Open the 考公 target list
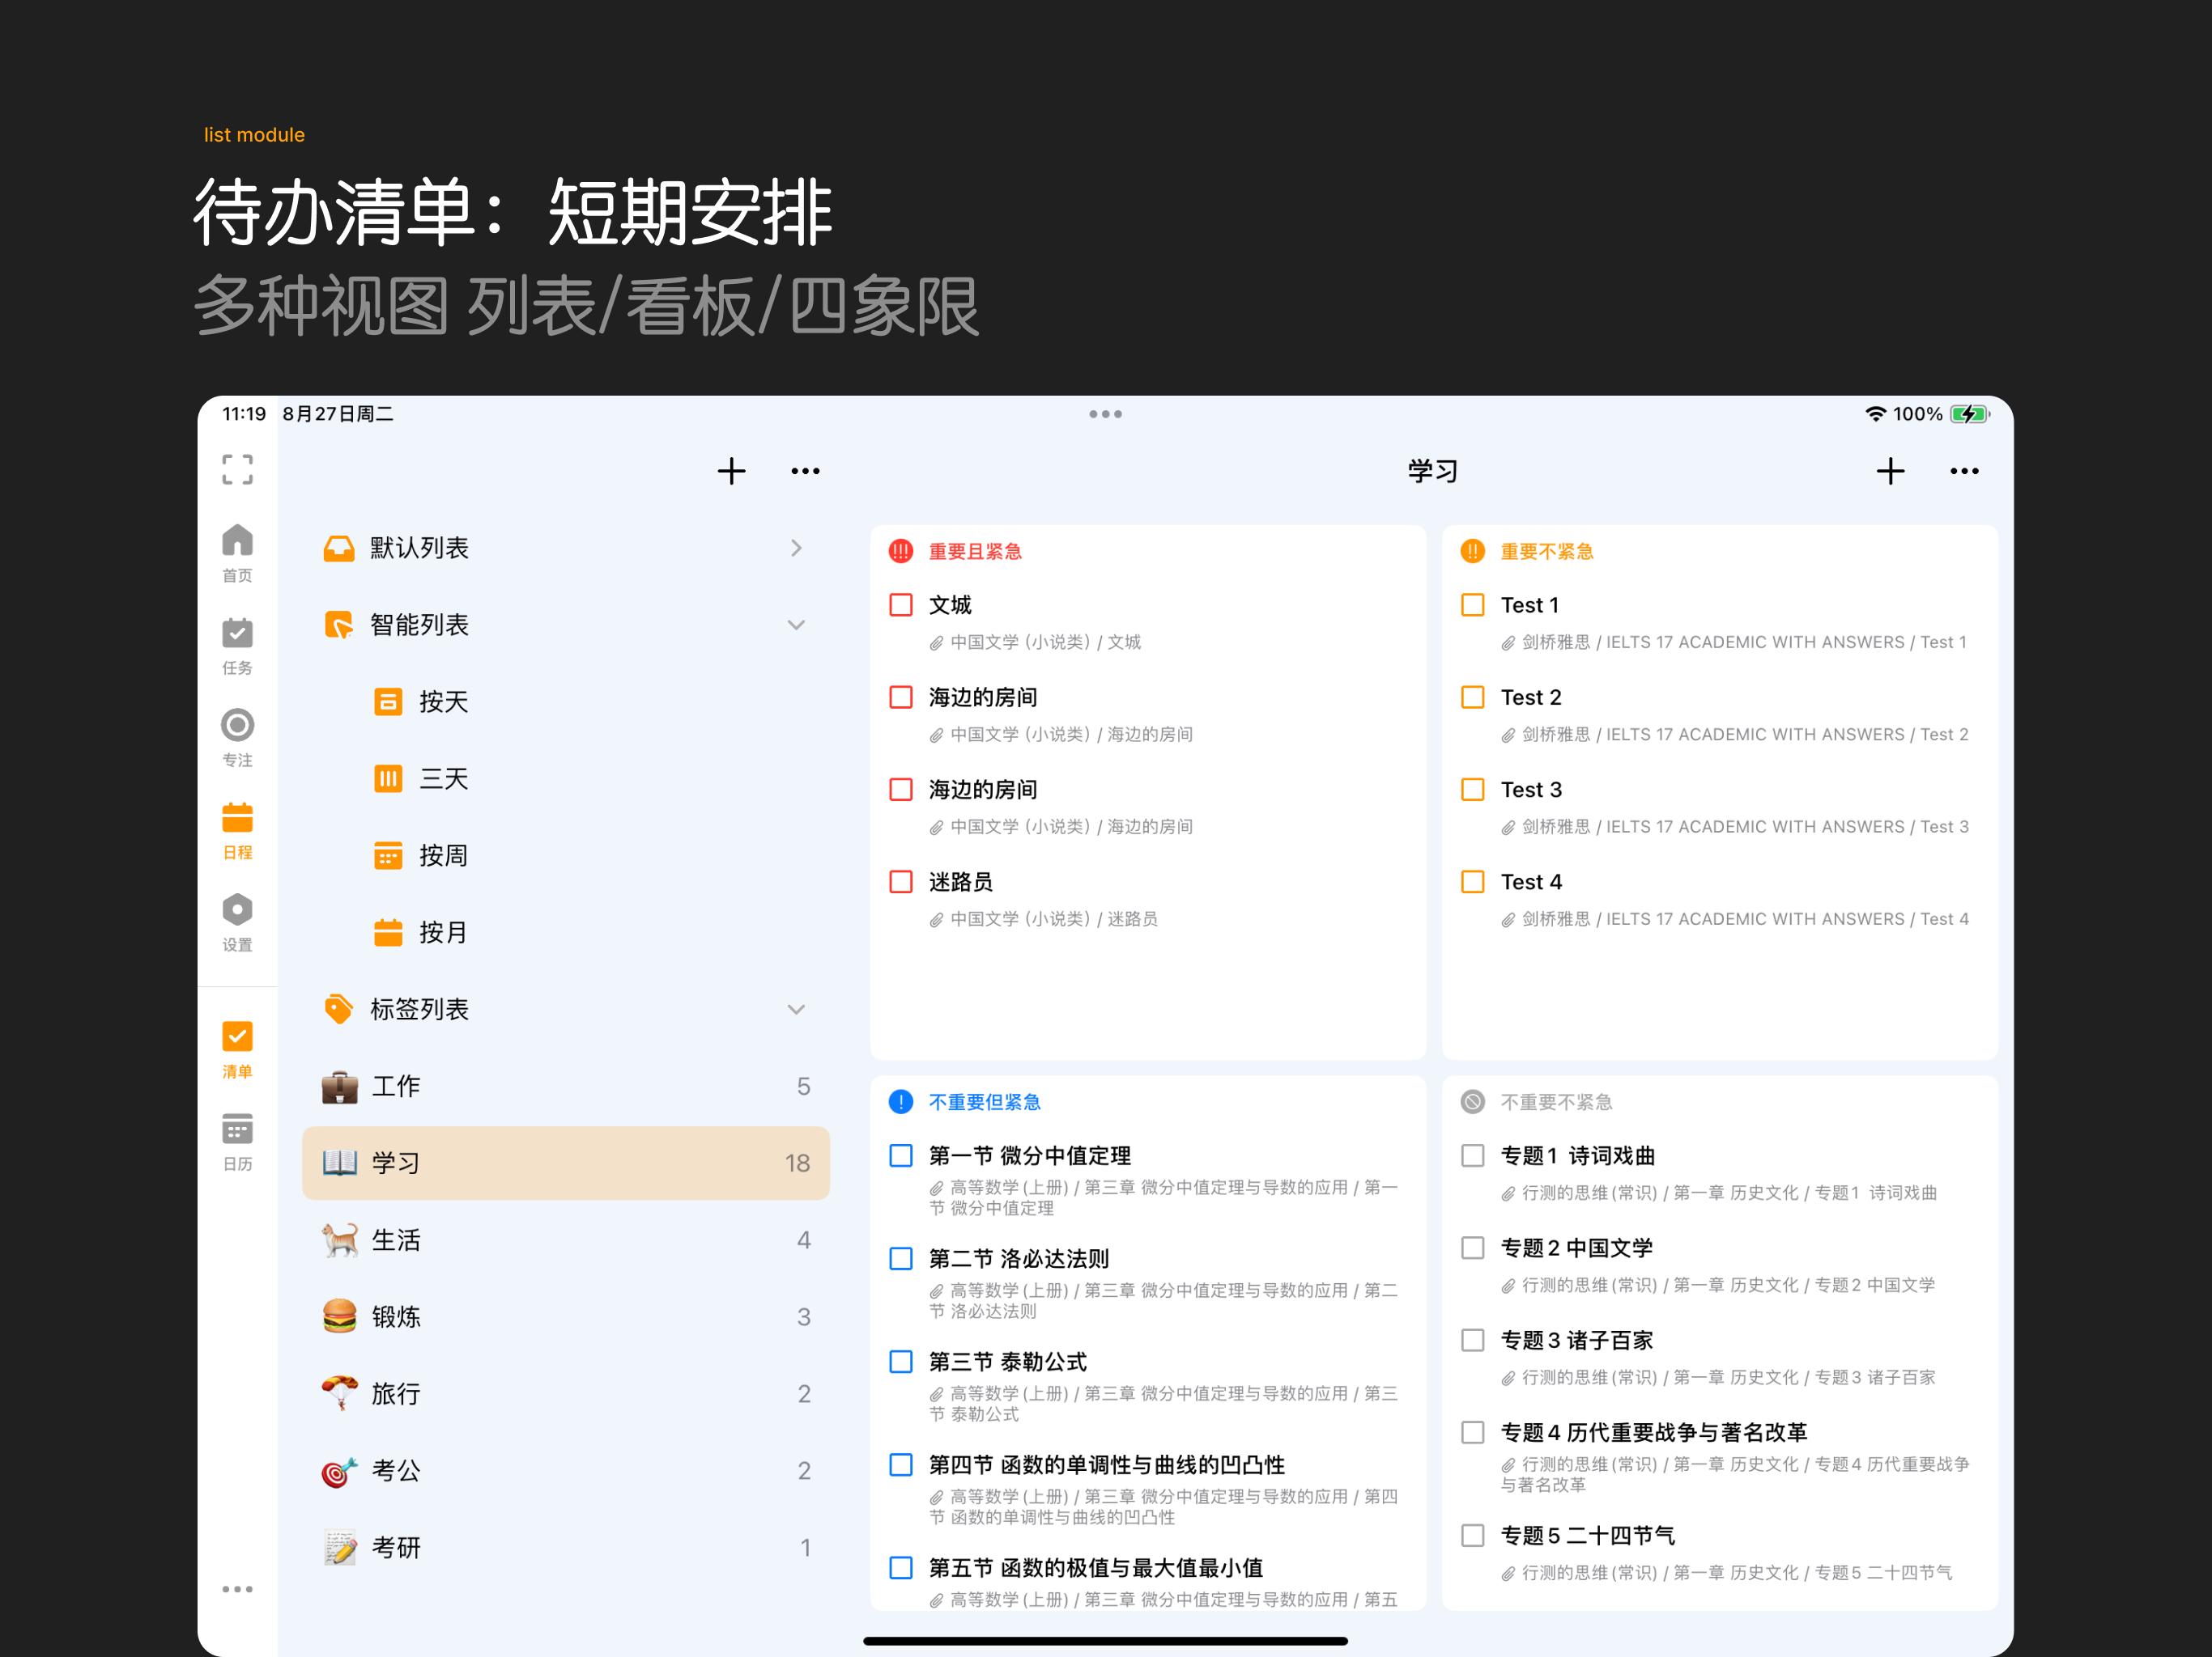Image resolution: width=2212 pixels, height=1657 pixels. 566,1471
